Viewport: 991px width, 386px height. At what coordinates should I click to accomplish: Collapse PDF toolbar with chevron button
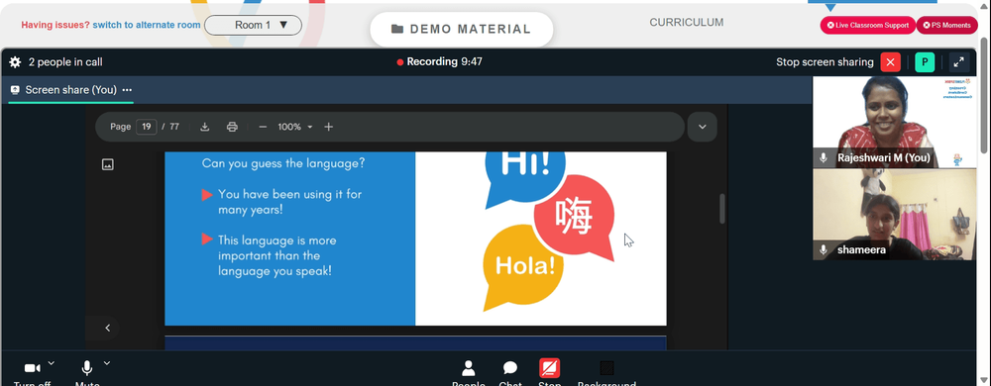703,127
